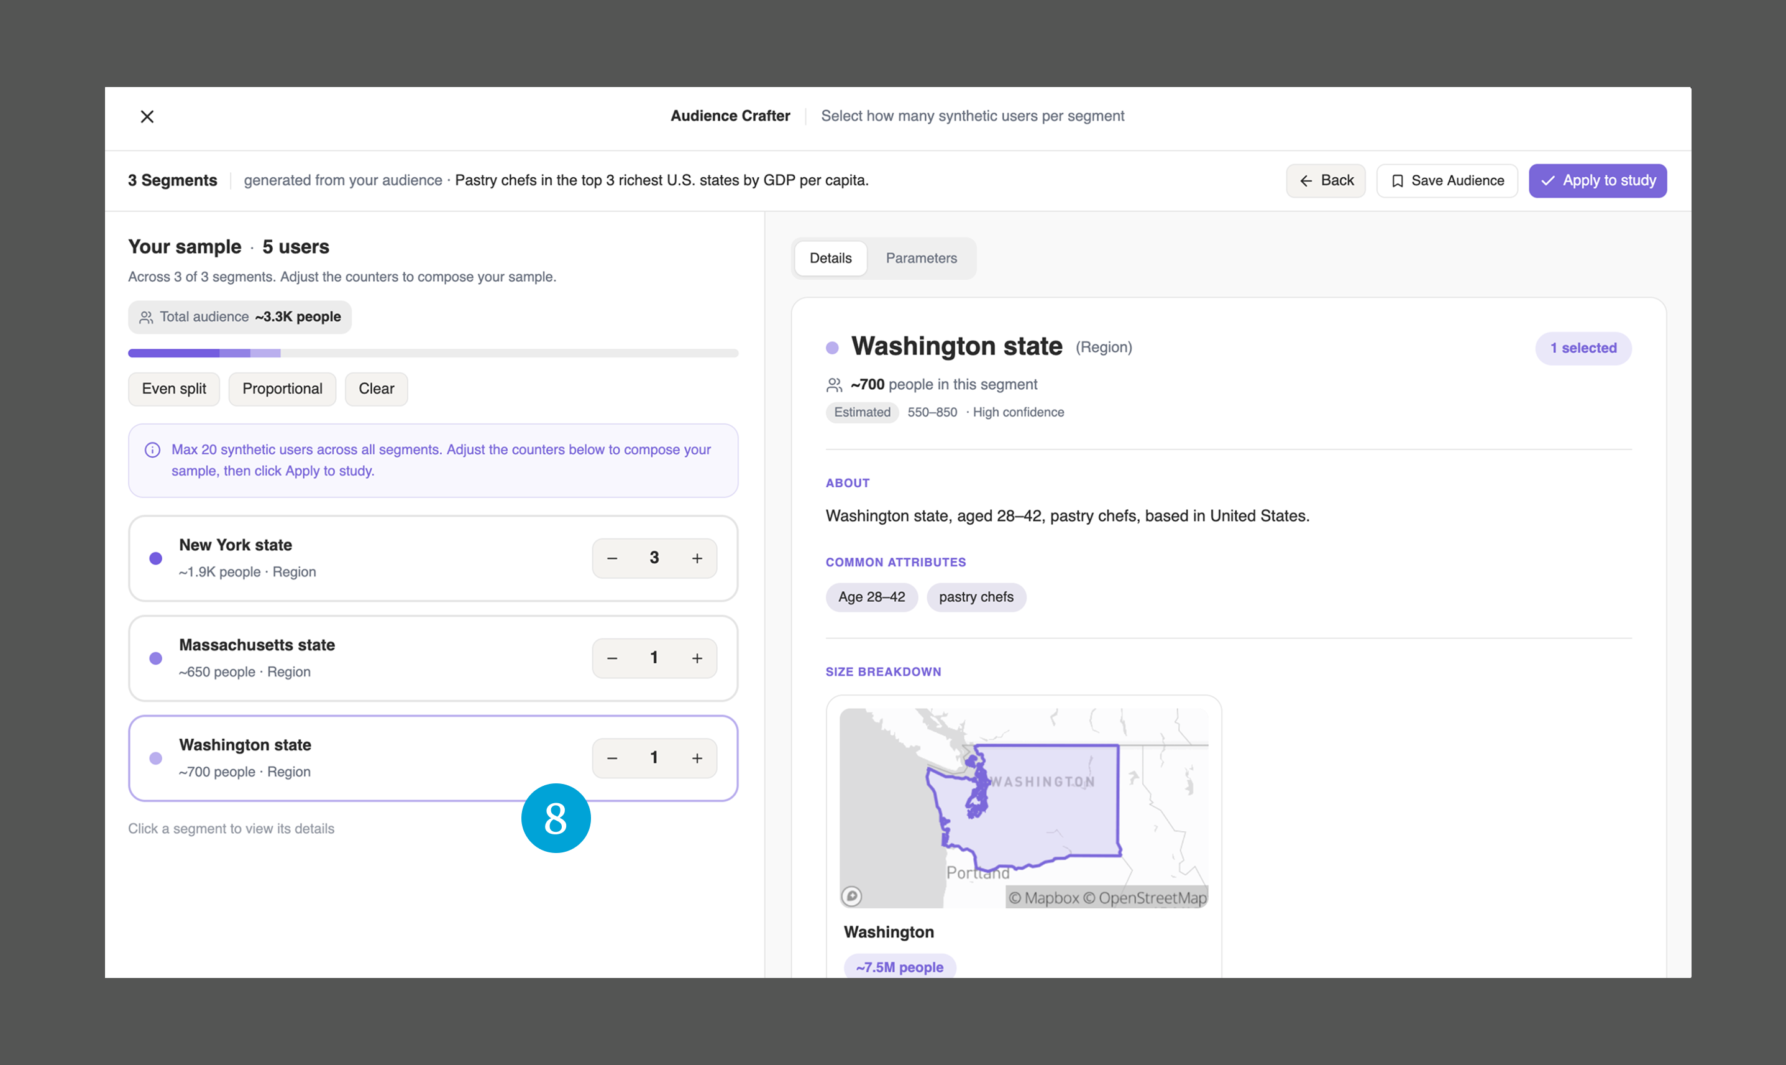Click the 'SIZE BREAKDOWN' section label
The image size is (1786, 1065).
pos(883,671)
